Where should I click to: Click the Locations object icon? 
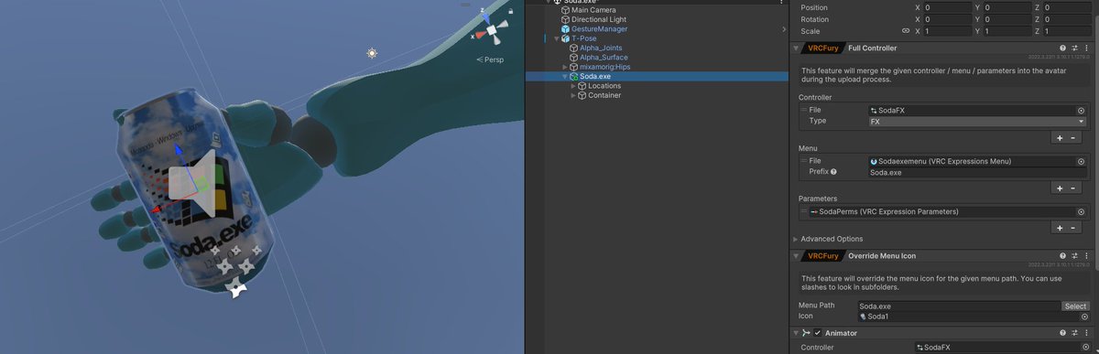pyautogui.click(x=582, y=86)
